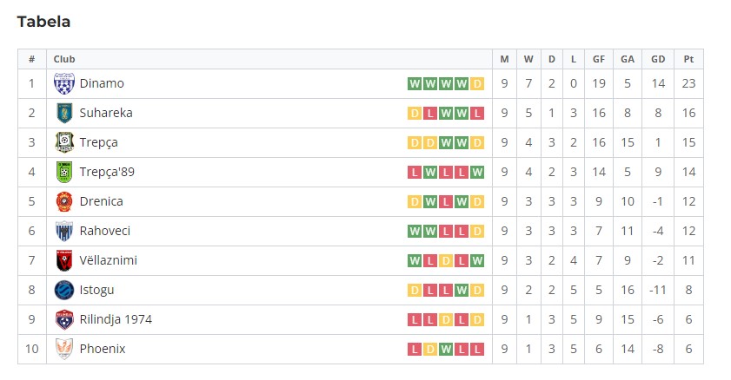Click the Vëllaznimi red-black crest
731x380 pixels.
tap(63, 260)
